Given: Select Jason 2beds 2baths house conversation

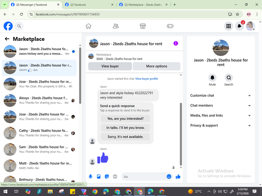Looking at the screenshot, I should coord(39,68).
